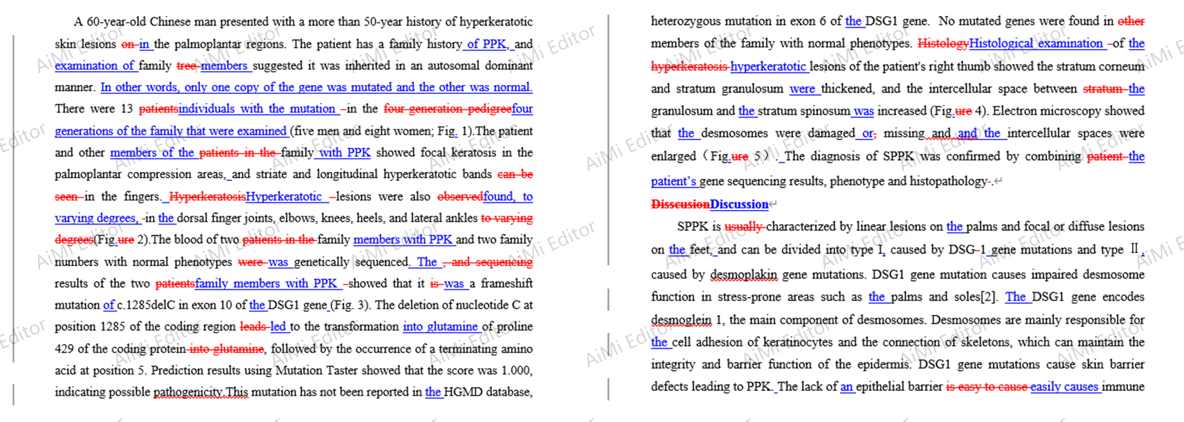Click the inserted phrase "examination of"
1184x422 pixels.
pyautogui.click(x=94, y=65)
